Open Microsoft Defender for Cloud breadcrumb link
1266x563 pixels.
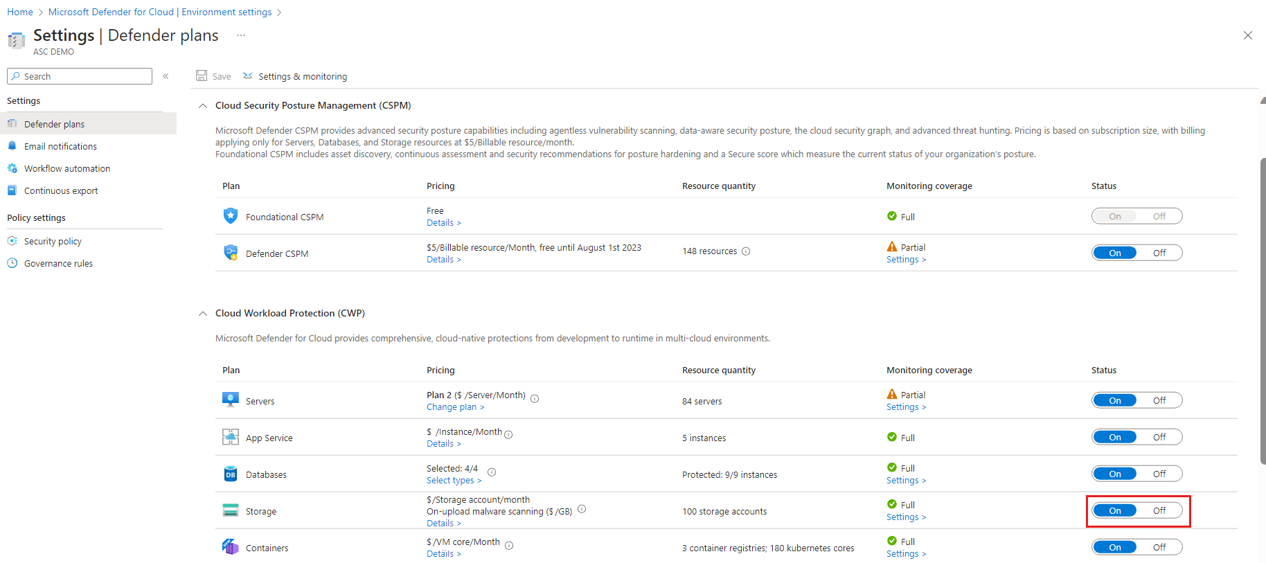160,12
